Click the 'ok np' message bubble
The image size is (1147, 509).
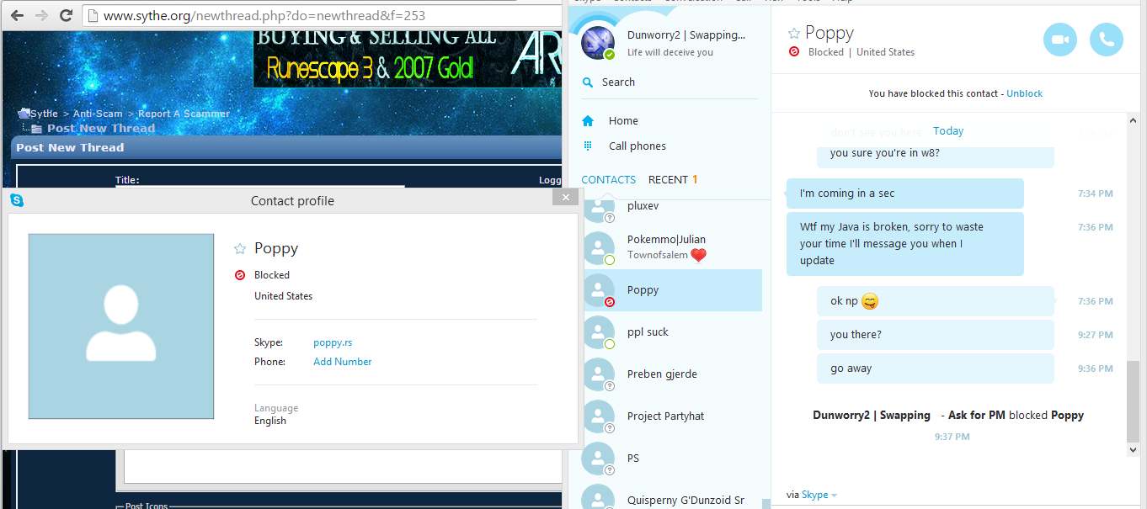(936, 301)
